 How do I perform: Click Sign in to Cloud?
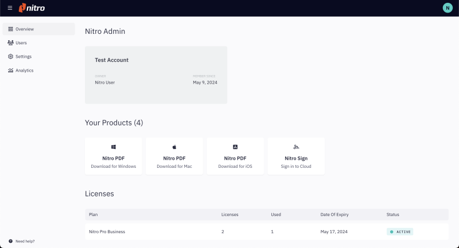[x=296, y=166]
